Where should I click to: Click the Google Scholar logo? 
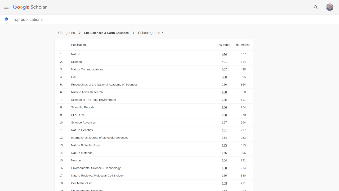30,7
